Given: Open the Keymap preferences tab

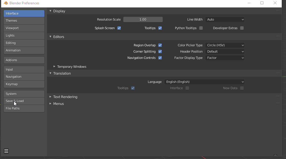Looking at the screenshot, I should coord(24,84).
